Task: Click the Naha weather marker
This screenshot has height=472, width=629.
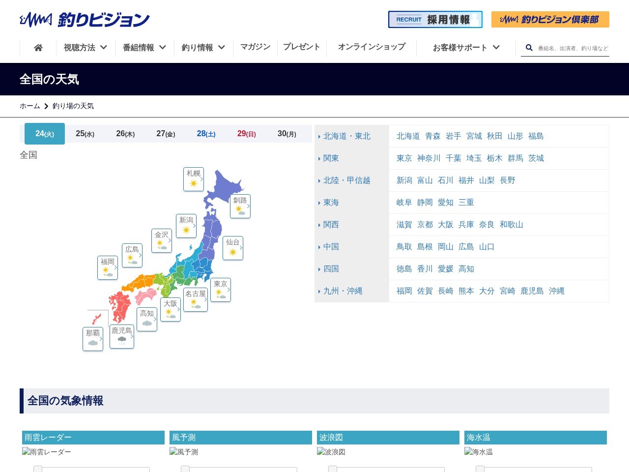Action: click(x=93, y=339)
